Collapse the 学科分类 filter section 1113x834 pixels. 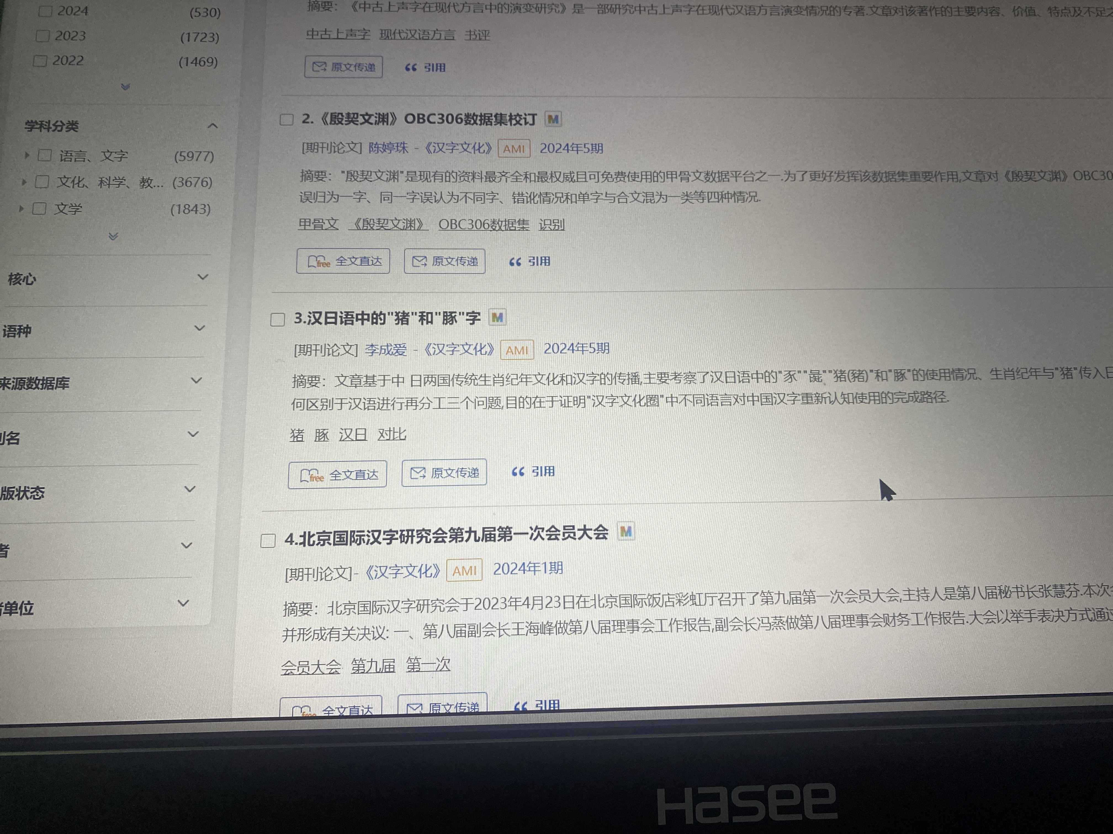212,126
